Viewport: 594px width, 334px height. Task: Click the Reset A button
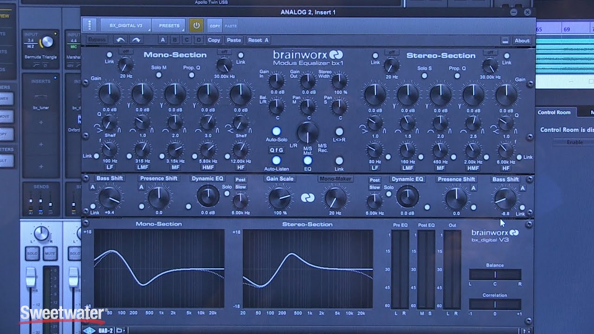tap(258, 40)
